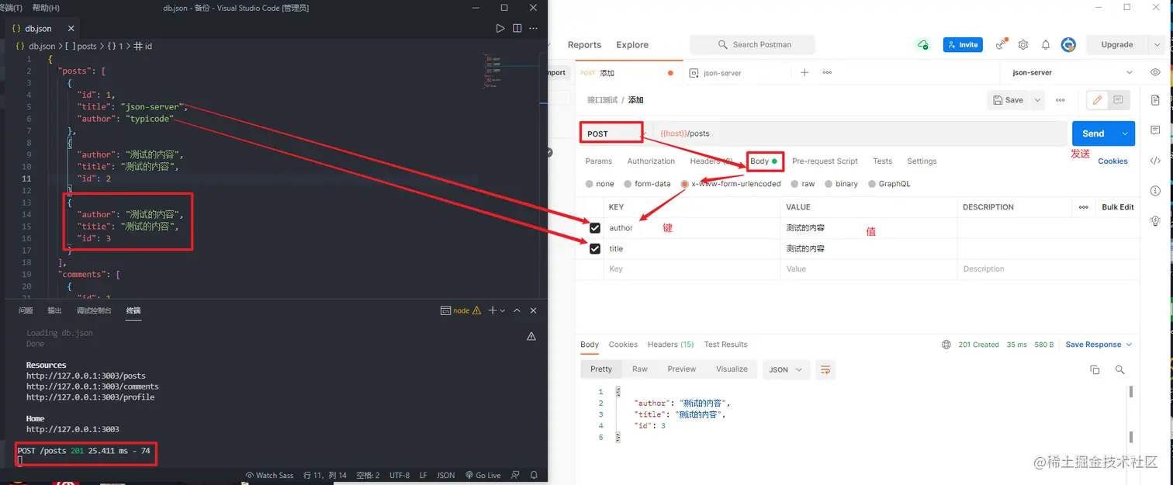This screenshot has width=1173, height=485.
Task: Click the environment quick look eye icon
Action: coord(1155,72)
